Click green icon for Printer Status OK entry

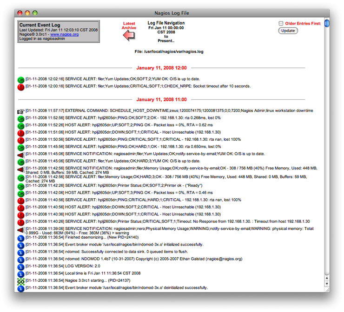[21, 186]
